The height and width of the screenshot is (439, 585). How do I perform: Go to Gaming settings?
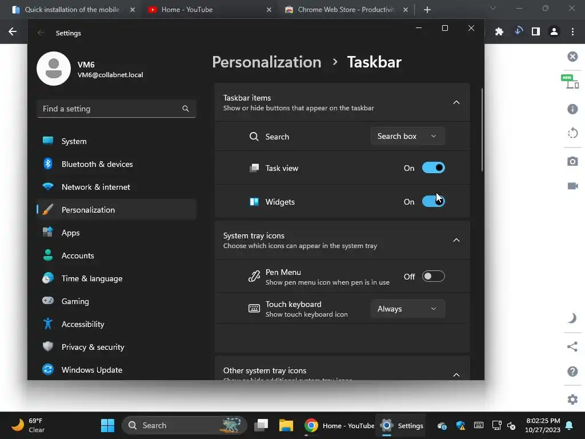[117, 301]
